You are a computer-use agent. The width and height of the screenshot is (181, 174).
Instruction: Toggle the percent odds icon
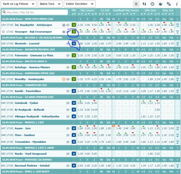169,4
